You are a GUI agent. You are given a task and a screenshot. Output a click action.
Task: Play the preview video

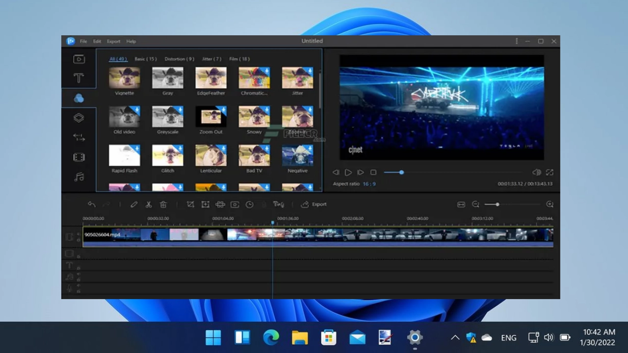click(348, 173)
